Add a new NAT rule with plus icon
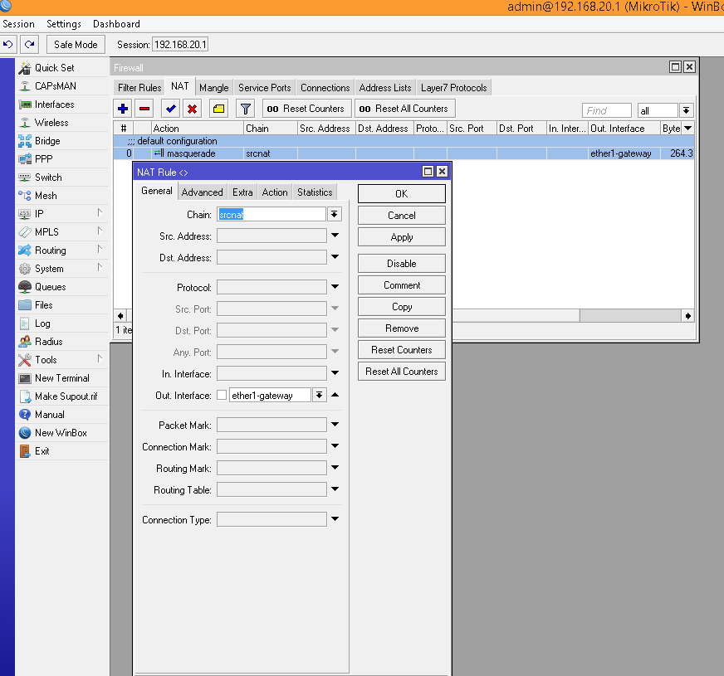The height and width of the screenshot is (676, 724). pos(123,109)
